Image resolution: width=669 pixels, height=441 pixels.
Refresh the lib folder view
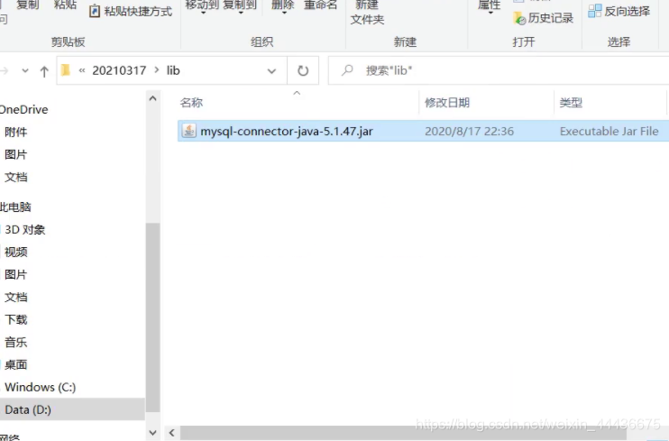pyautogui.click(x=303, y=70)
